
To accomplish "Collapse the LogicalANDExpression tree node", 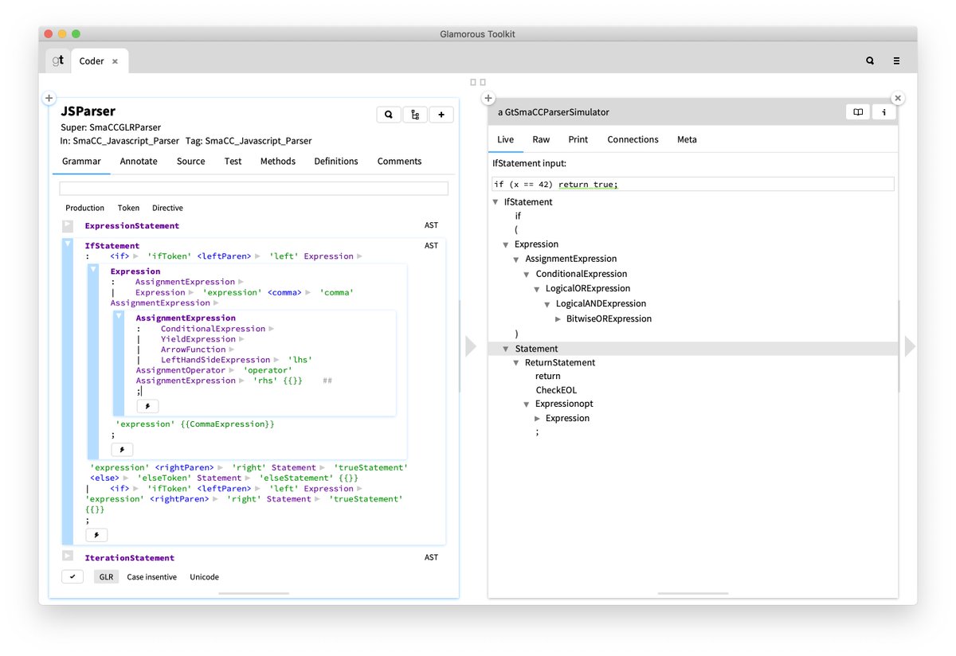I will pos(548,304).
